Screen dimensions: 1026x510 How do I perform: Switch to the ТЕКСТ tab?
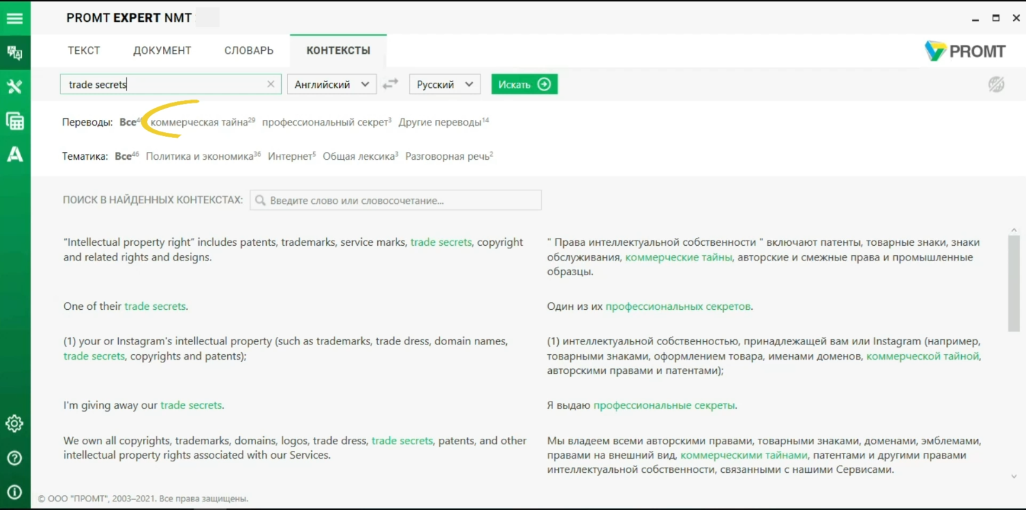coord(84,51)
